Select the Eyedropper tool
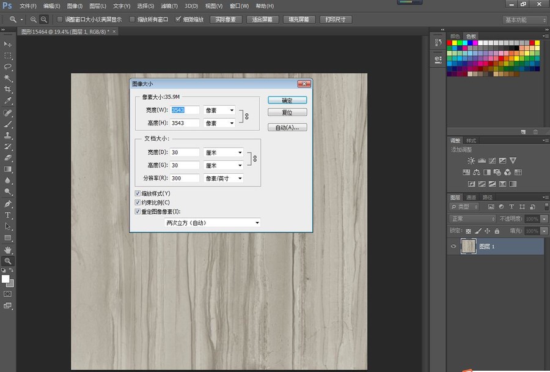Image resolution: width=550 pixels, height=372 pixels. [x=7, y=101]
